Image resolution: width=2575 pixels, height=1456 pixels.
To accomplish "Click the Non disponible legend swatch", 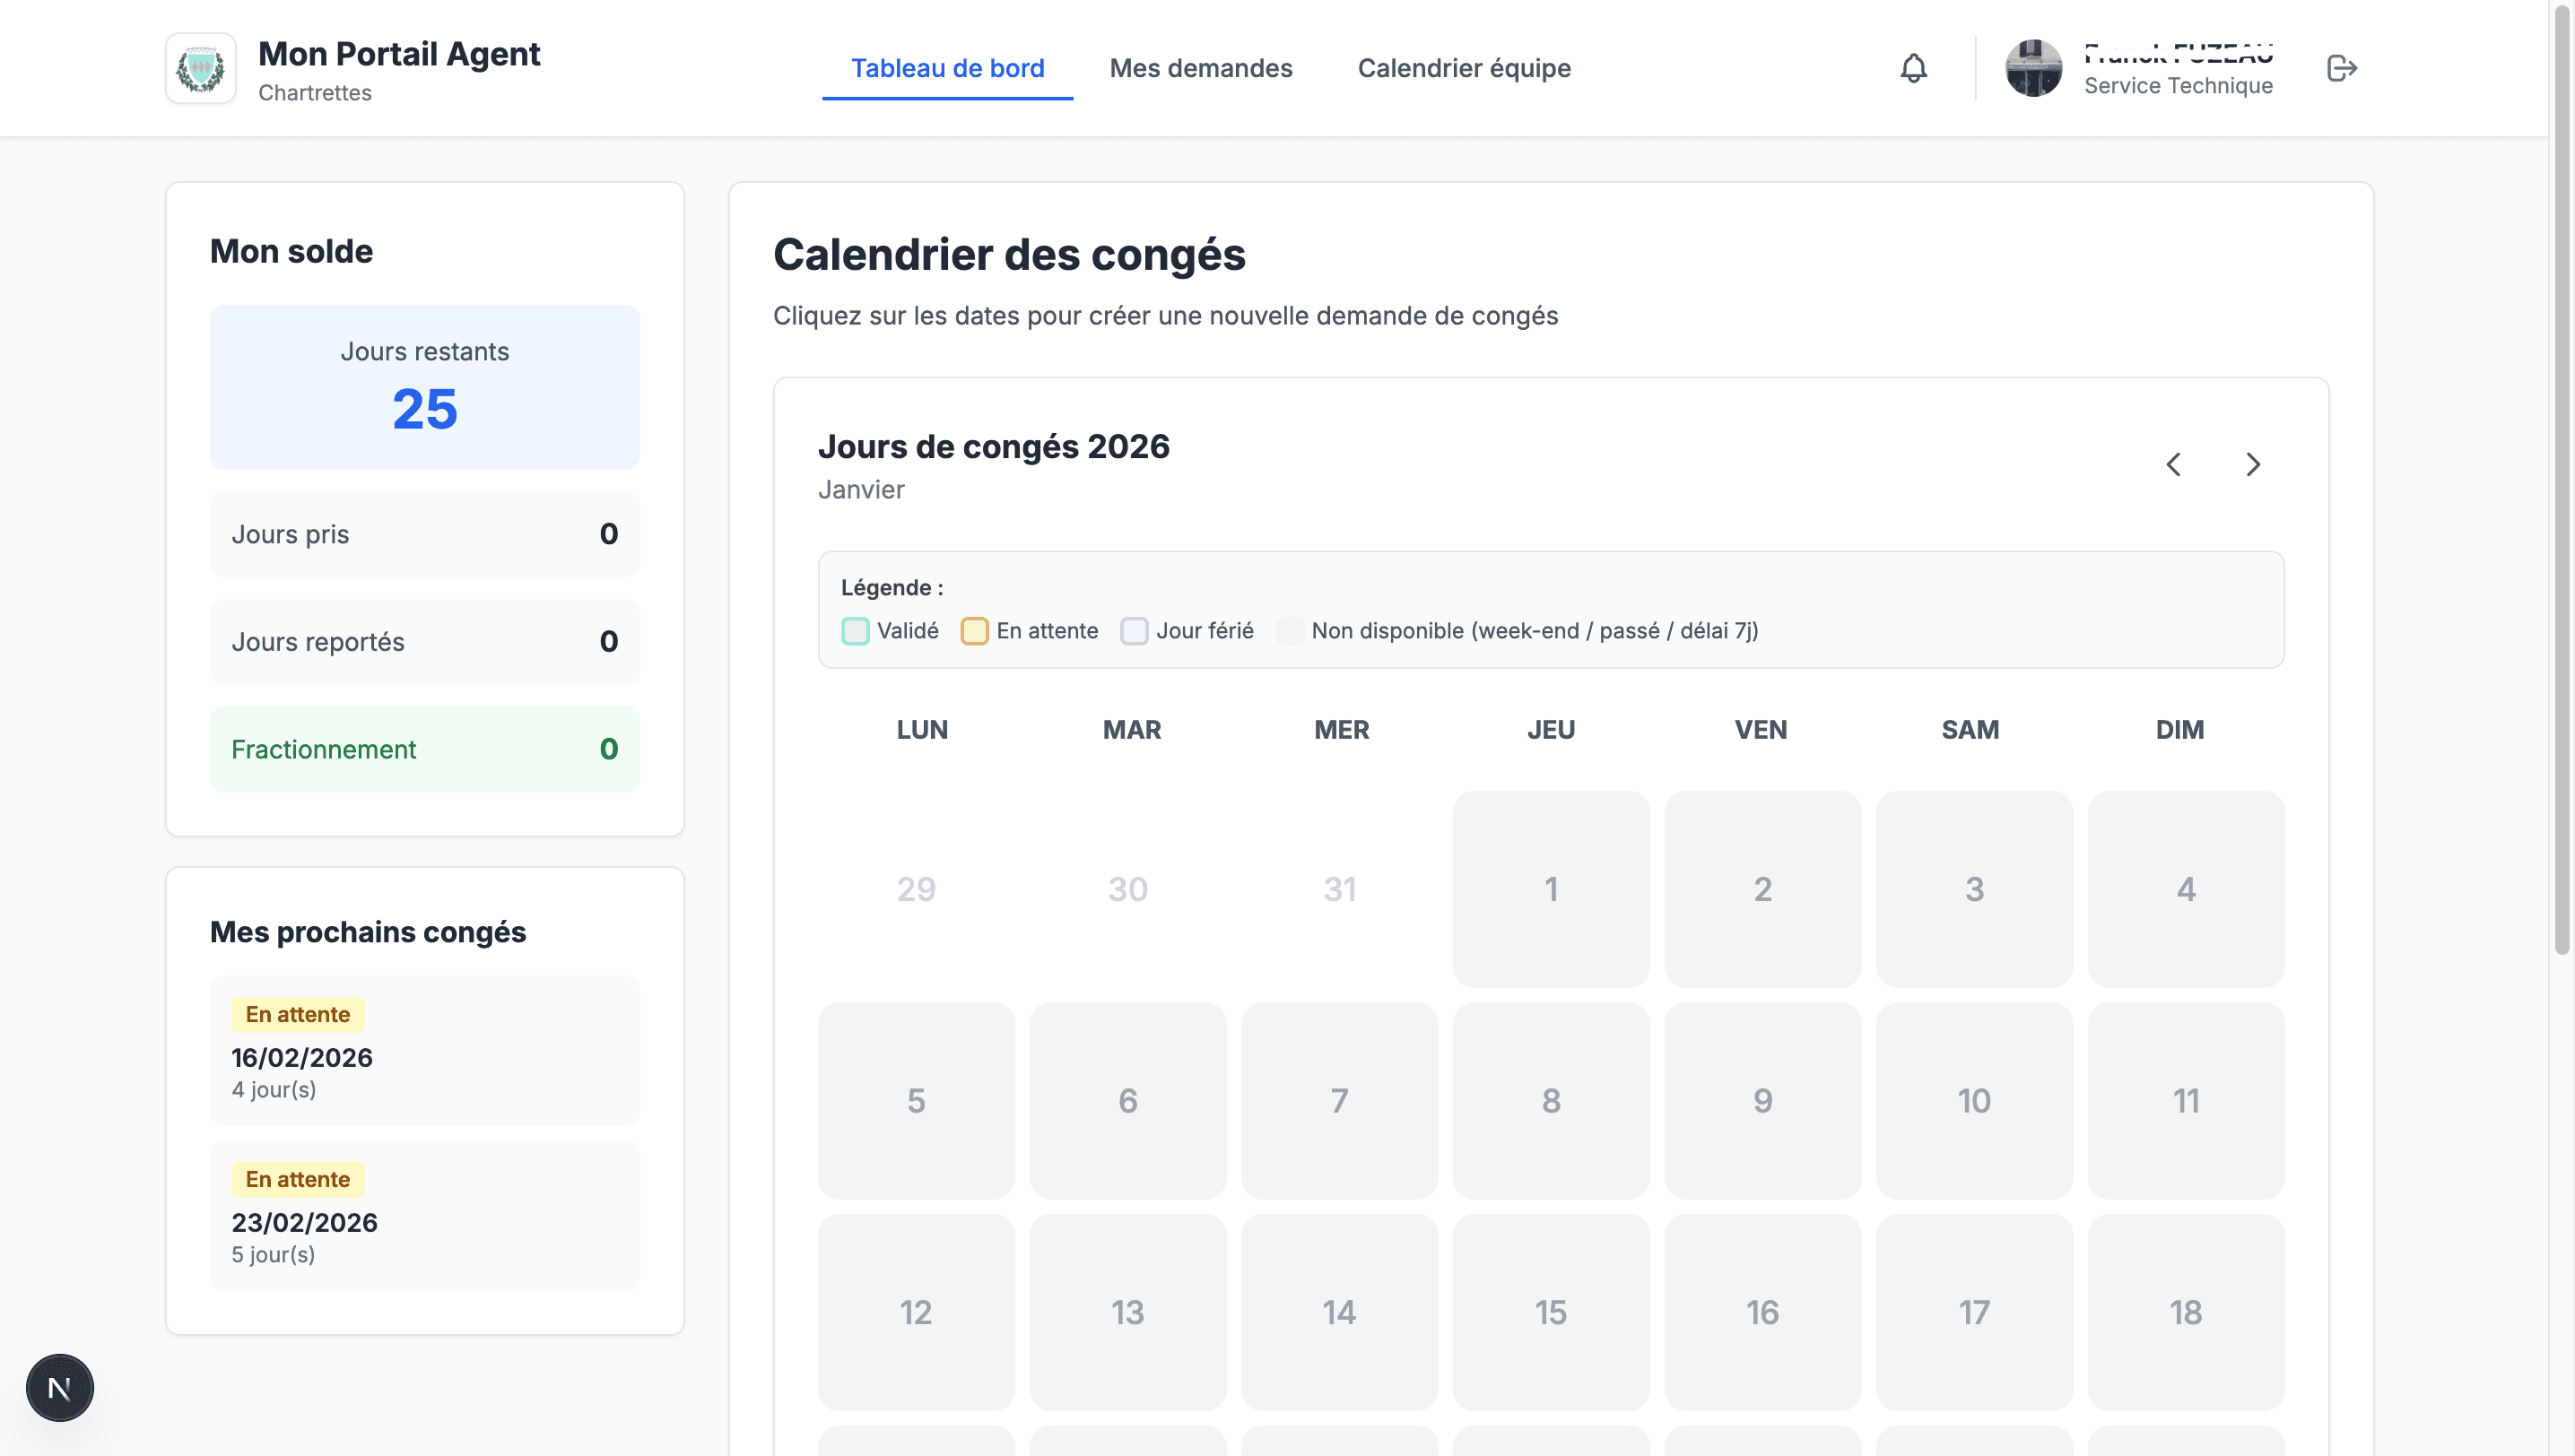I will click(1290, 631).
